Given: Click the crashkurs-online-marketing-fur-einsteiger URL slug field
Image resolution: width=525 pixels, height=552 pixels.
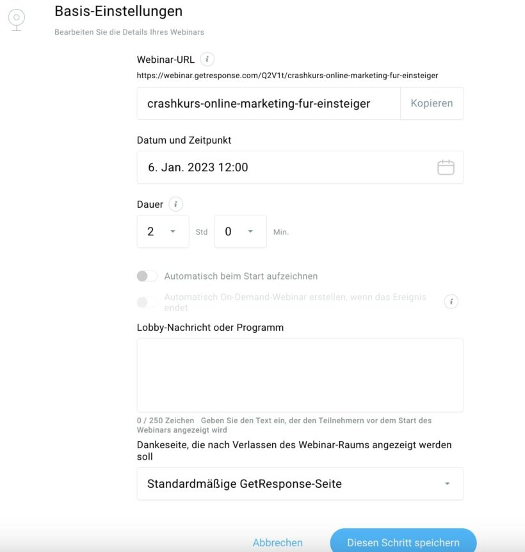Looking at the screenshot, I should 269,103.
